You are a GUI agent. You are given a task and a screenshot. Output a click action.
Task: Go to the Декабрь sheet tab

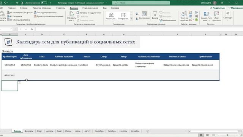click(x=135, y=131)
